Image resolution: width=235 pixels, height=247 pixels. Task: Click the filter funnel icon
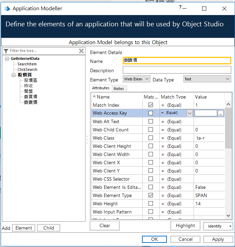point(6,51)
